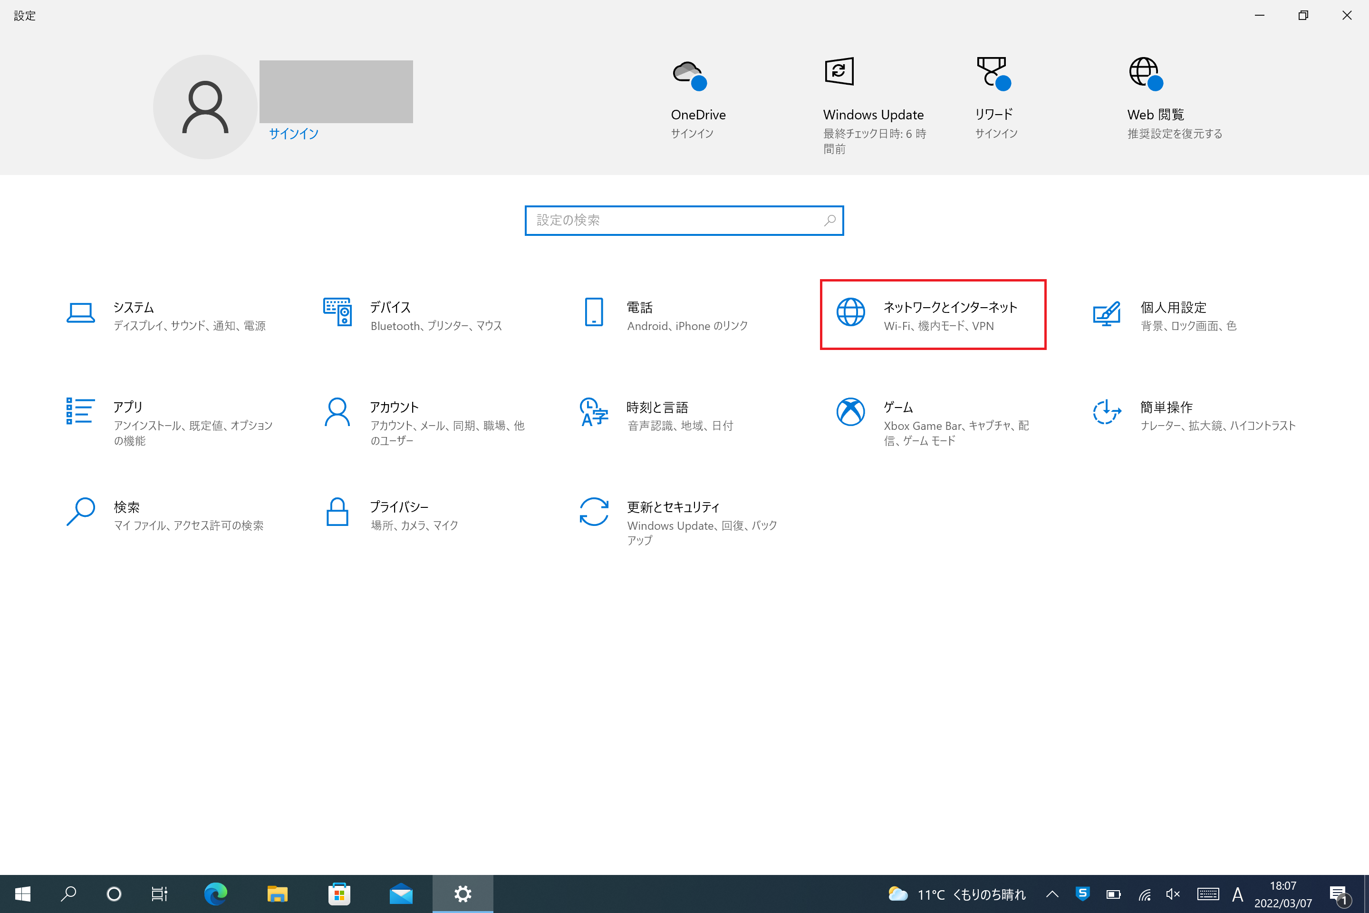Open the Update & Security refresh icon
The width and height of the screenshot is (1369, 913).
coord(594,511)
